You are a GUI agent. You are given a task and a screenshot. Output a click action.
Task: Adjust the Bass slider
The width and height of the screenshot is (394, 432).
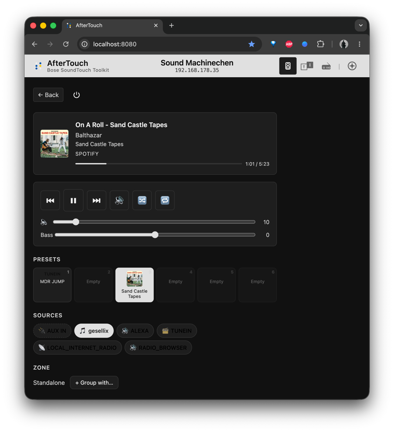tap(155, 235)
